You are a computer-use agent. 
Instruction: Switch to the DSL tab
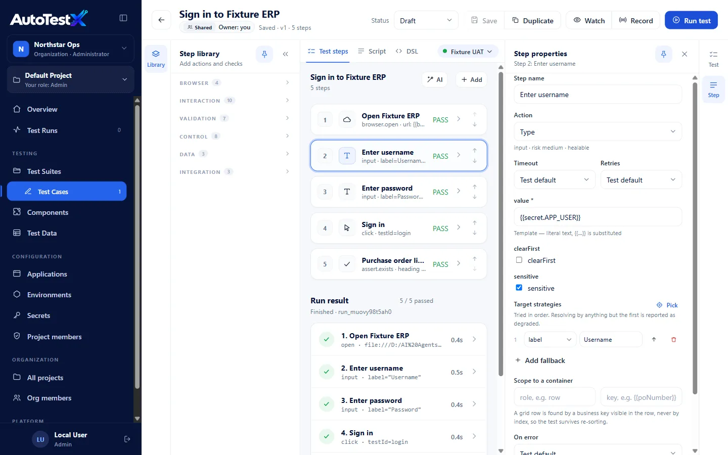coord(407,52)
